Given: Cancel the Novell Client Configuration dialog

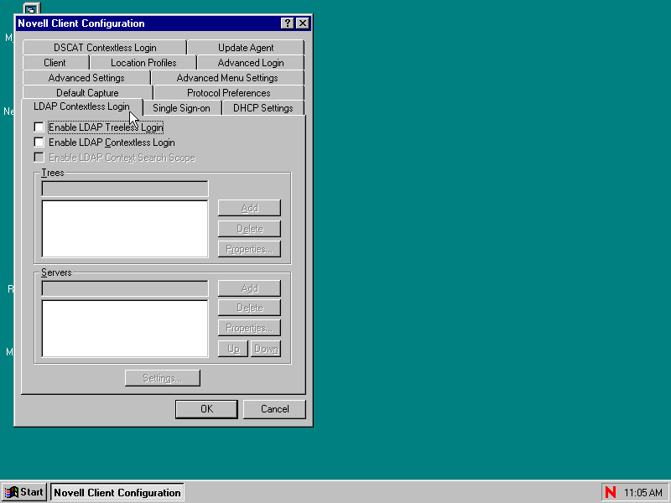Looking at the screenshot, I should [x=275, y=409].
